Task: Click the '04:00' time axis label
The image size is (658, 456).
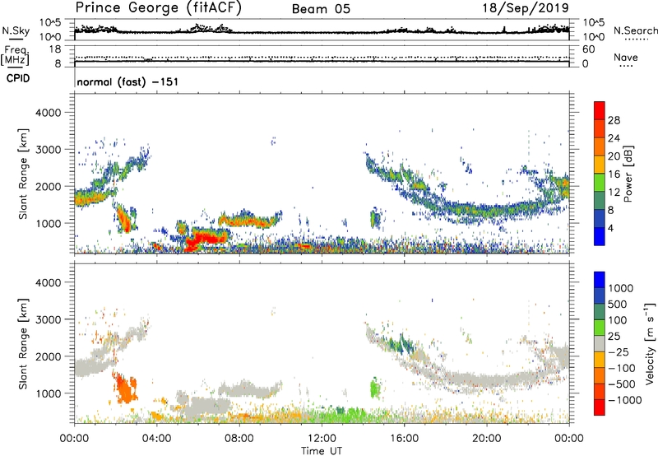Action: (x=157, y=438)
